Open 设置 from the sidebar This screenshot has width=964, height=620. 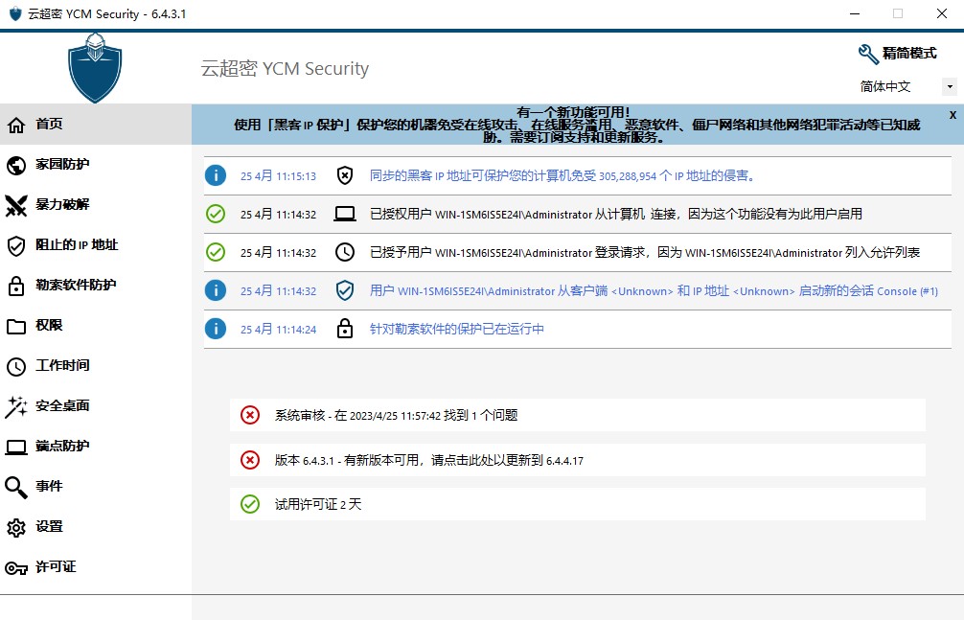pyautogui.click(x=96, y=527)
